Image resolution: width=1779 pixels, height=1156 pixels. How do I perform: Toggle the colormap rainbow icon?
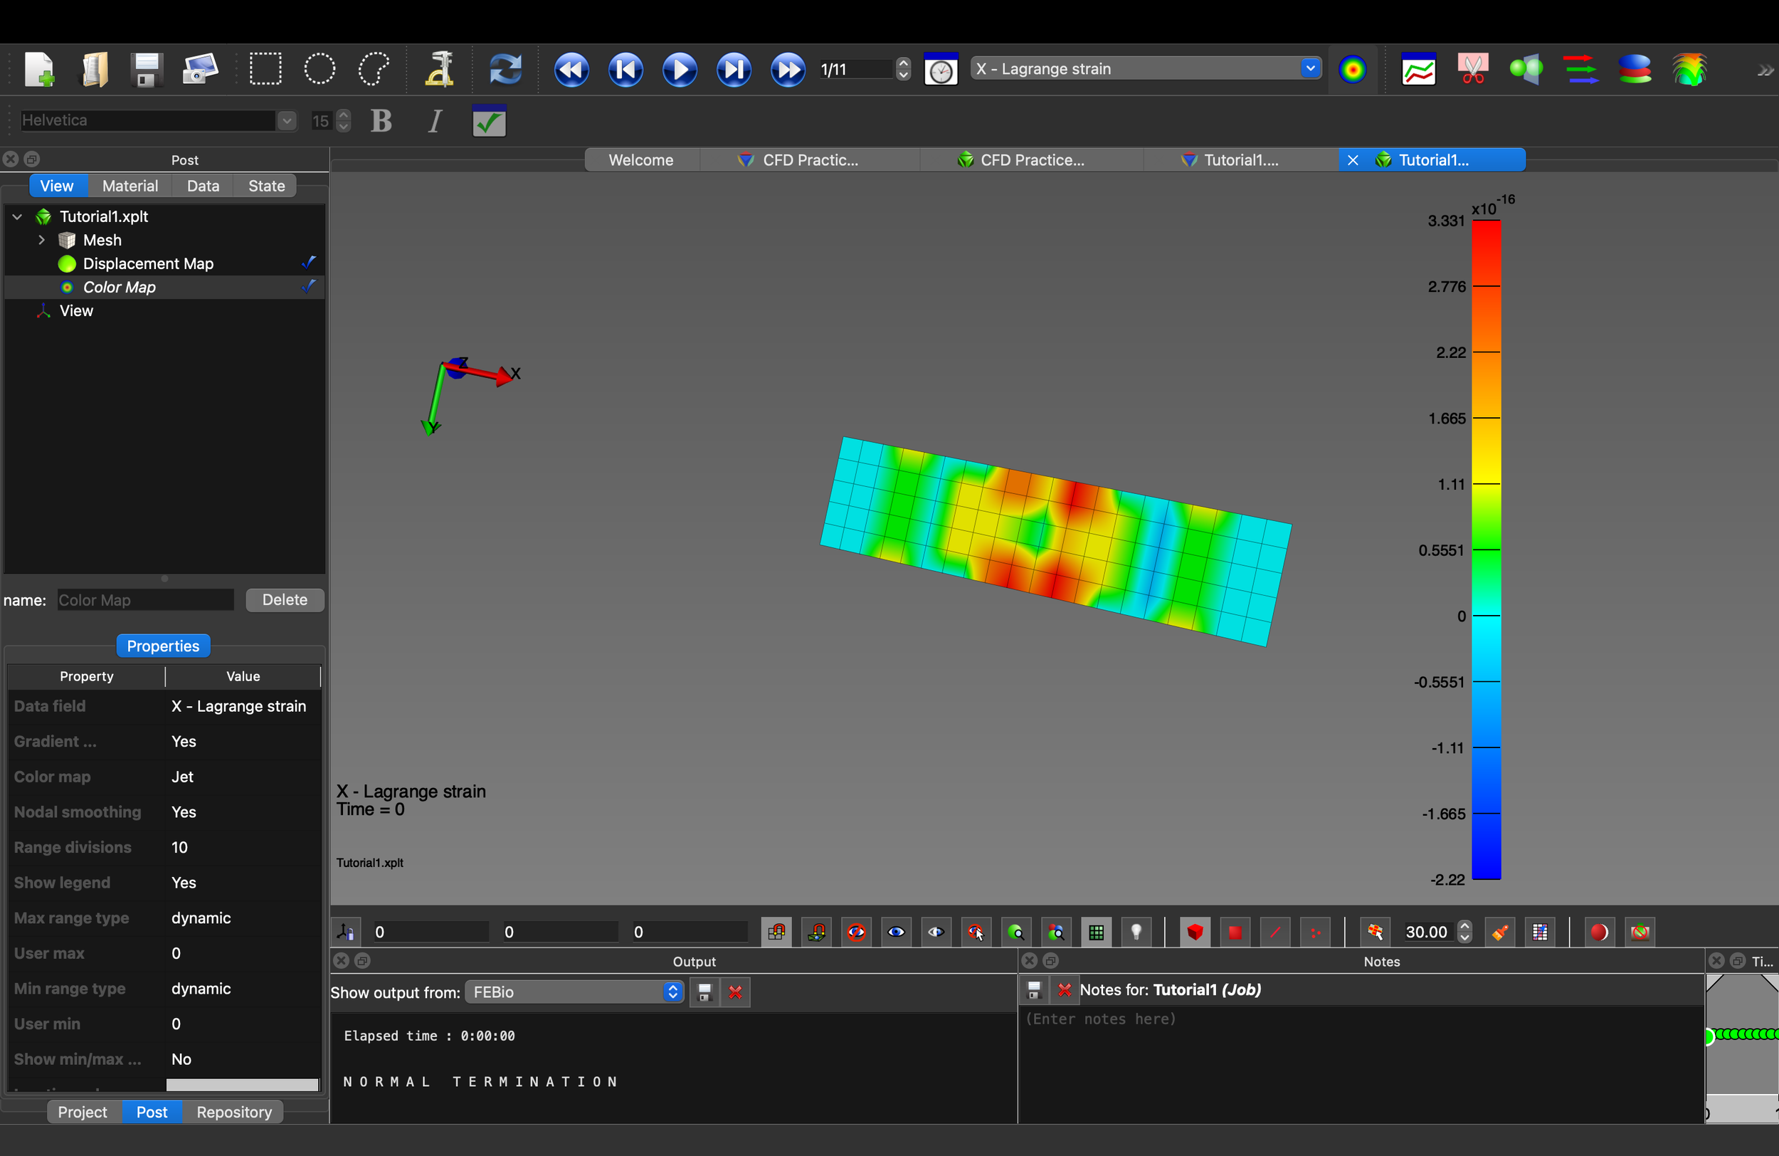coord(1352,70)
